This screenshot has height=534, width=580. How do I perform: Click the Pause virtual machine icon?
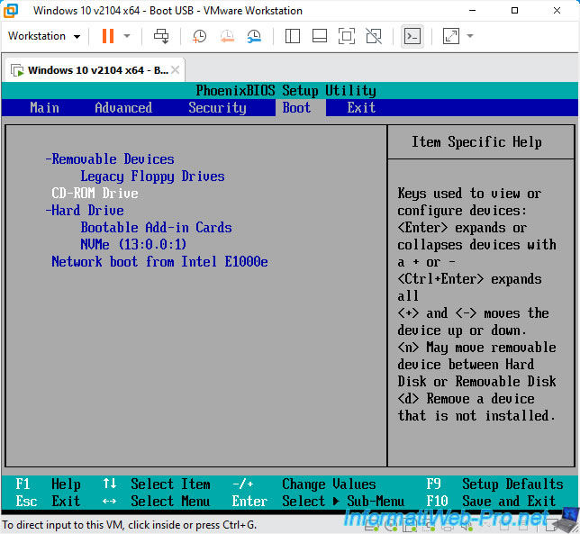click(x=108, y=36)
